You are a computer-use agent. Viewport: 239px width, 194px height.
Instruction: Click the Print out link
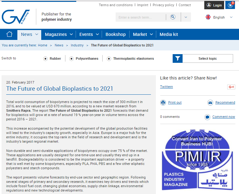point(175,102)
